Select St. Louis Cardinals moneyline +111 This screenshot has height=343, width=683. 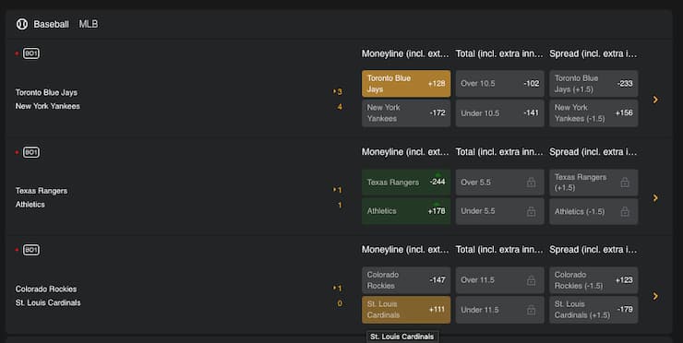pos(406,310)
